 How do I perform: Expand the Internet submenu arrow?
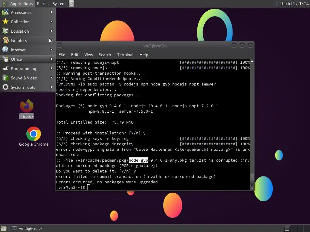pos(51,50)
